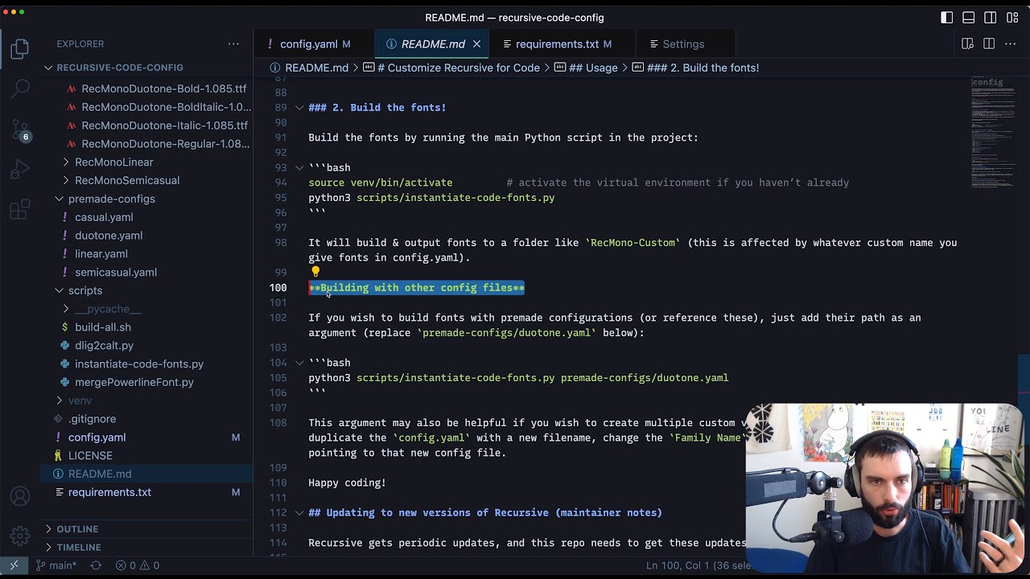Click the lightbulb code action icon
The width and height of the screenshot is (1030, 579).
315,273
